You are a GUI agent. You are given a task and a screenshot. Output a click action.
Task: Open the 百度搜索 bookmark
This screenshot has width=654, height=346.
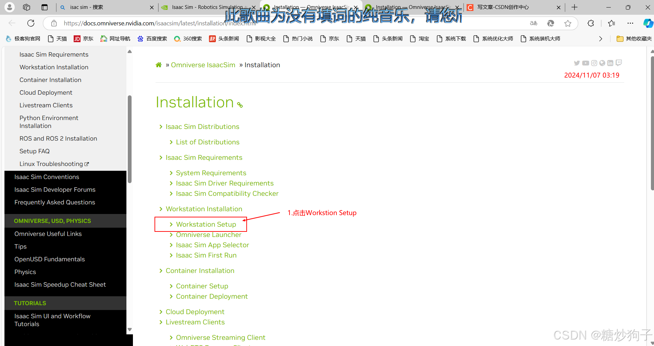point(152,39)
